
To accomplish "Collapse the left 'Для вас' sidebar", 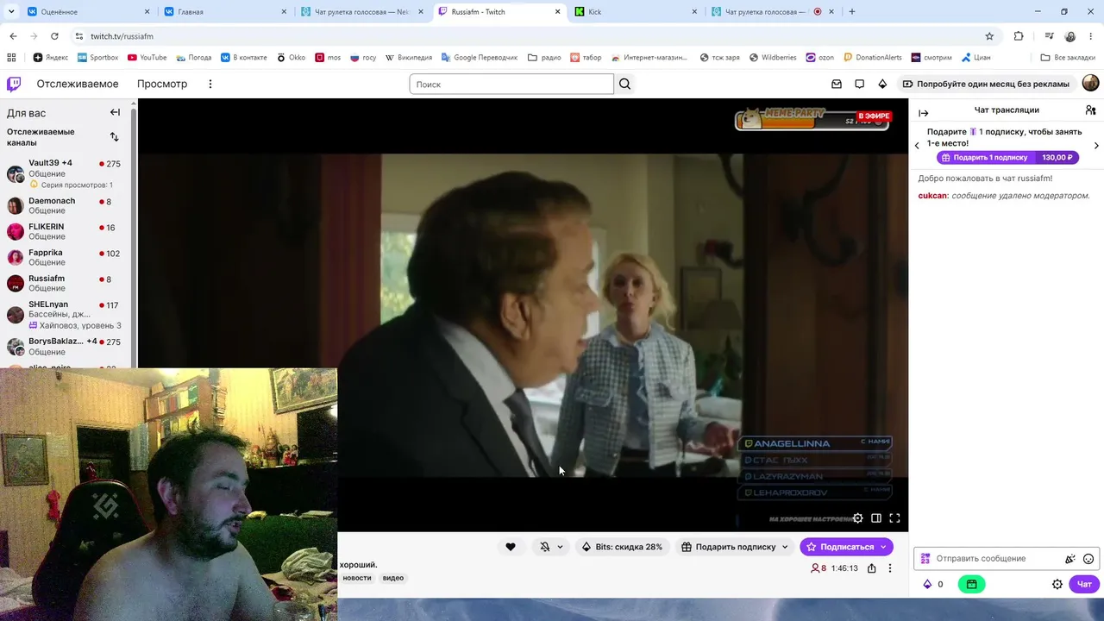I will pyautogui.click(x=115, y=112).
